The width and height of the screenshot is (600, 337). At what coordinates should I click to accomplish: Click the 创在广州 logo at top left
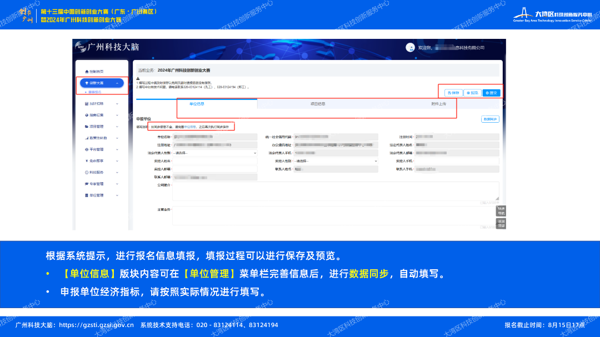coord(27,15)
